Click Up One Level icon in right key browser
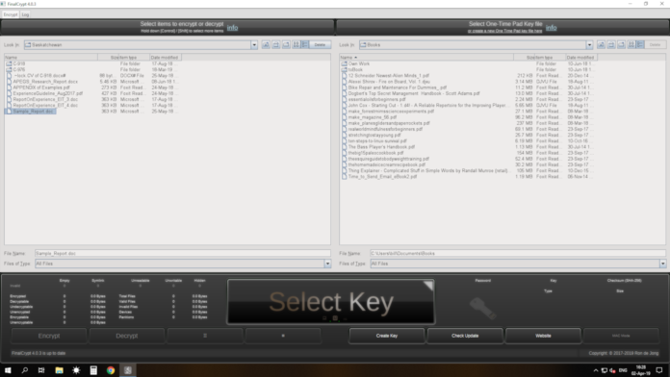The height and width of the screenshot is (377, 670). click(602, 45)
